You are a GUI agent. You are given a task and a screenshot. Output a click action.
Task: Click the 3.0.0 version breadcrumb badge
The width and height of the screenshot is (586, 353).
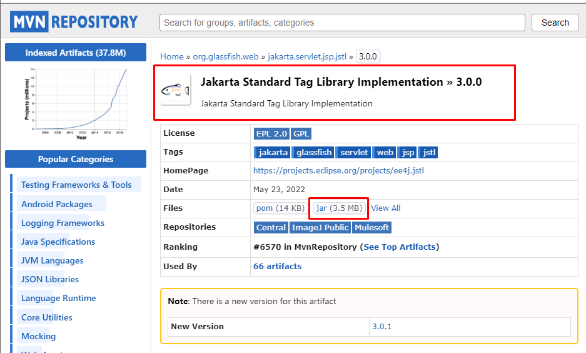click(x=368, y=56)
